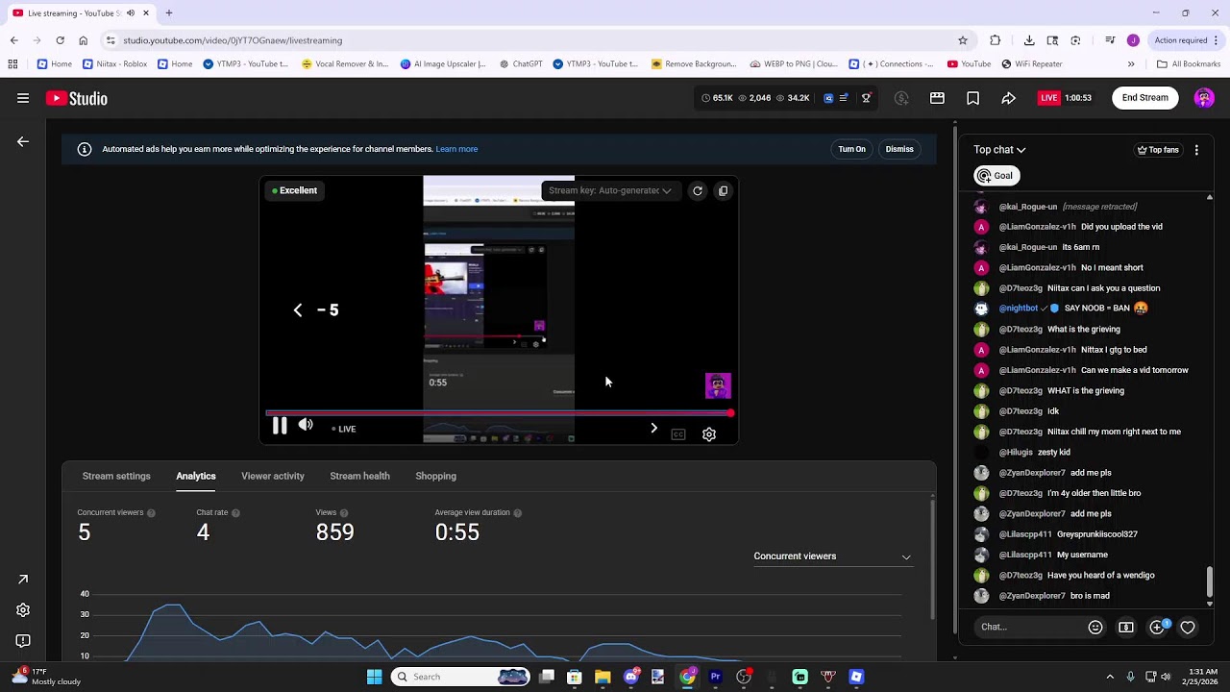
Task: Show more bookmarks with the overflow chevron
Action: pos(1131,64)
